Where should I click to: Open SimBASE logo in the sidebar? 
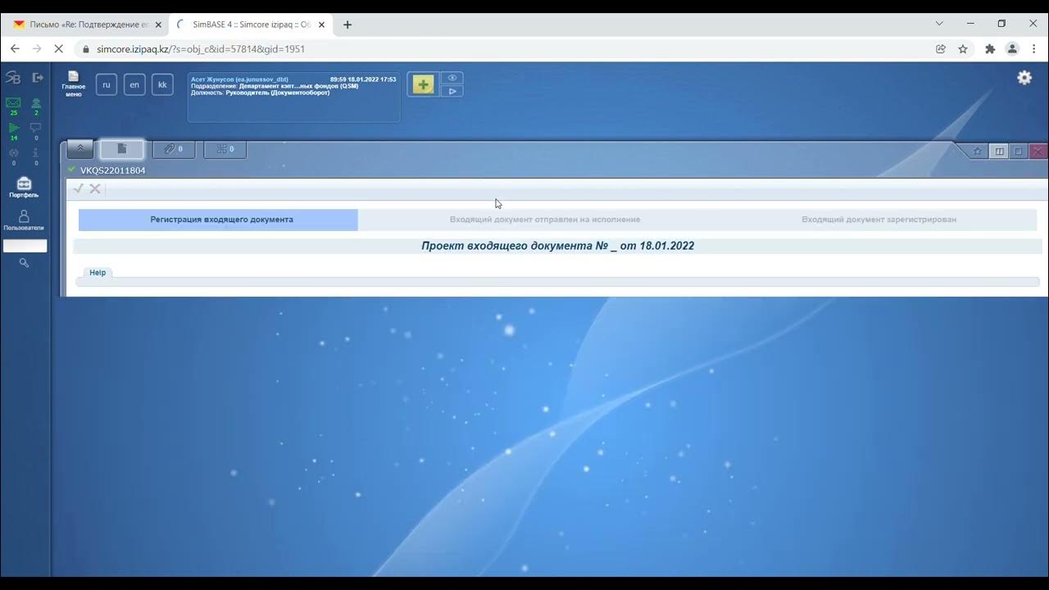pos(13,77)
